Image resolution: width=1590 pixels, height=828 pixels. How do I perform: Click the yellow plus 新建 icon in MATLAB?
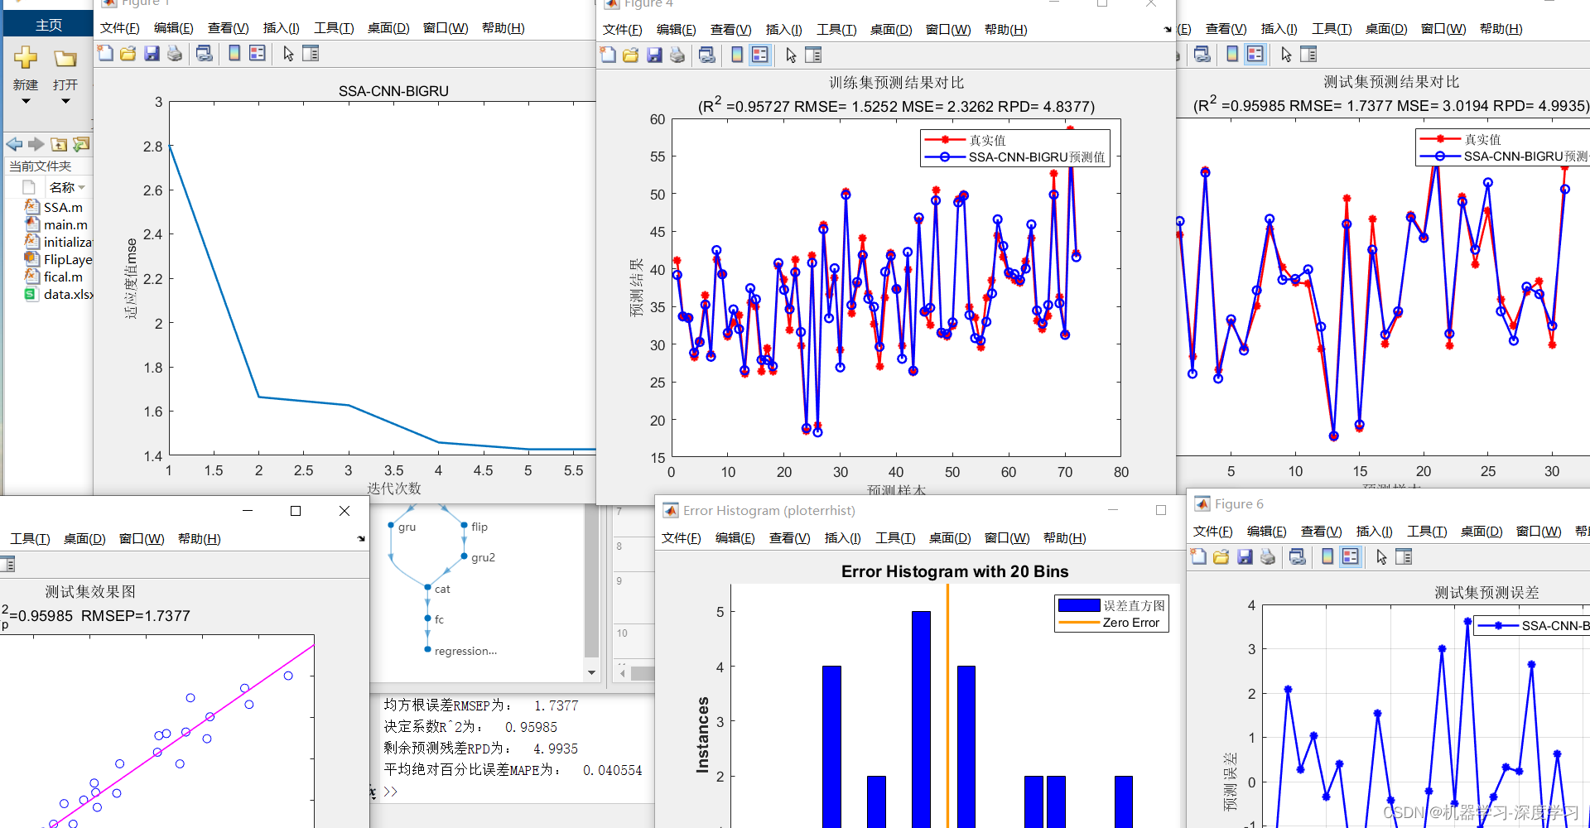tap(26, 58)
